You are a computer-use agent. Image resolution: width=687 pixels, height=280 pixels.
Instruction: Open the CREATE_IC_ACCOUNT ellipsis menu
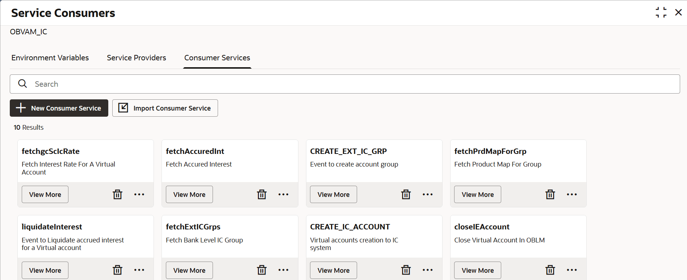[427, 270]
